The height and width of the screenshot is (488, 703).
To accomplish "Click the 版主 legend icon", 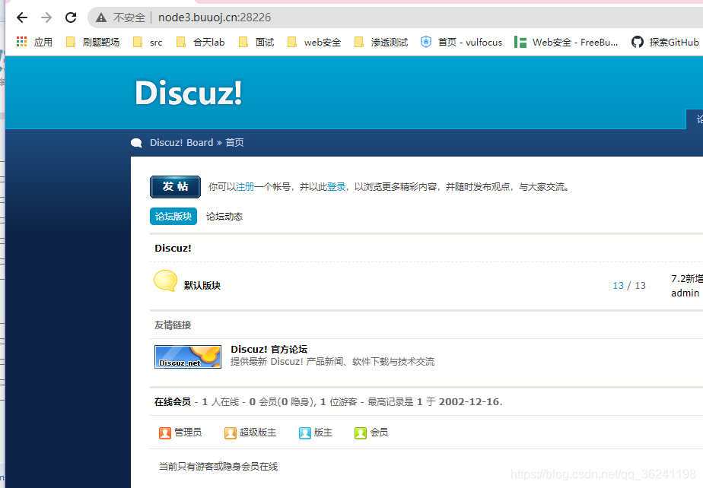I will coord(305,433).
